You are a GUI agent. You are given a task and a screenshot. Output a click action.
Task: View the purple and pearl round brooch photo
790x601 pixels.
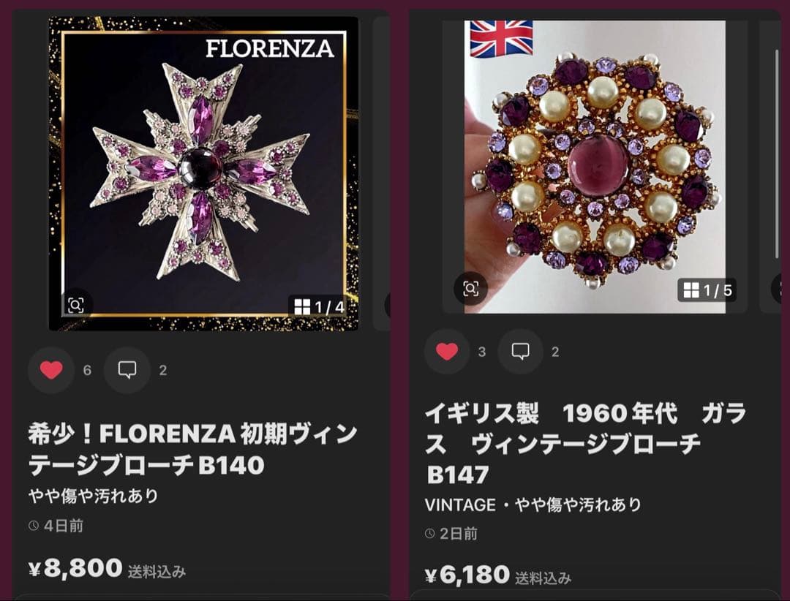point(595,167)
